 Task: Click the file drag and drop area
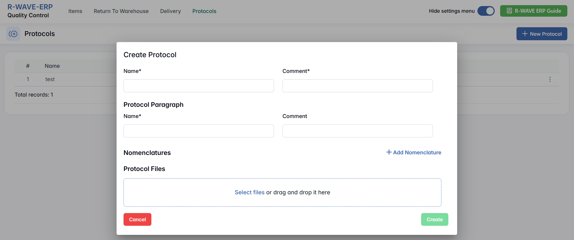click(282, 192)
